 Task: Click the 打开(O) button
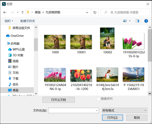(x=112, y=118)
